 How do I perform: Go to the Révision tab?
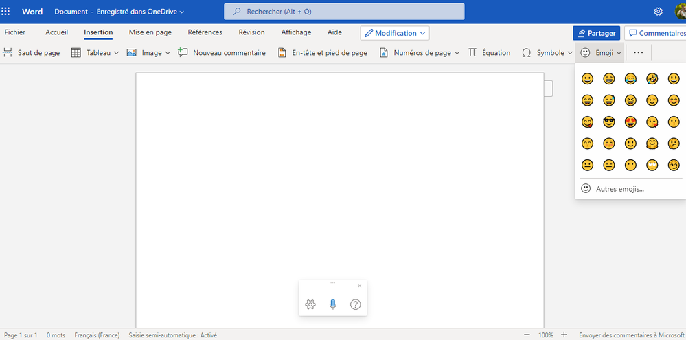(251, 32)
